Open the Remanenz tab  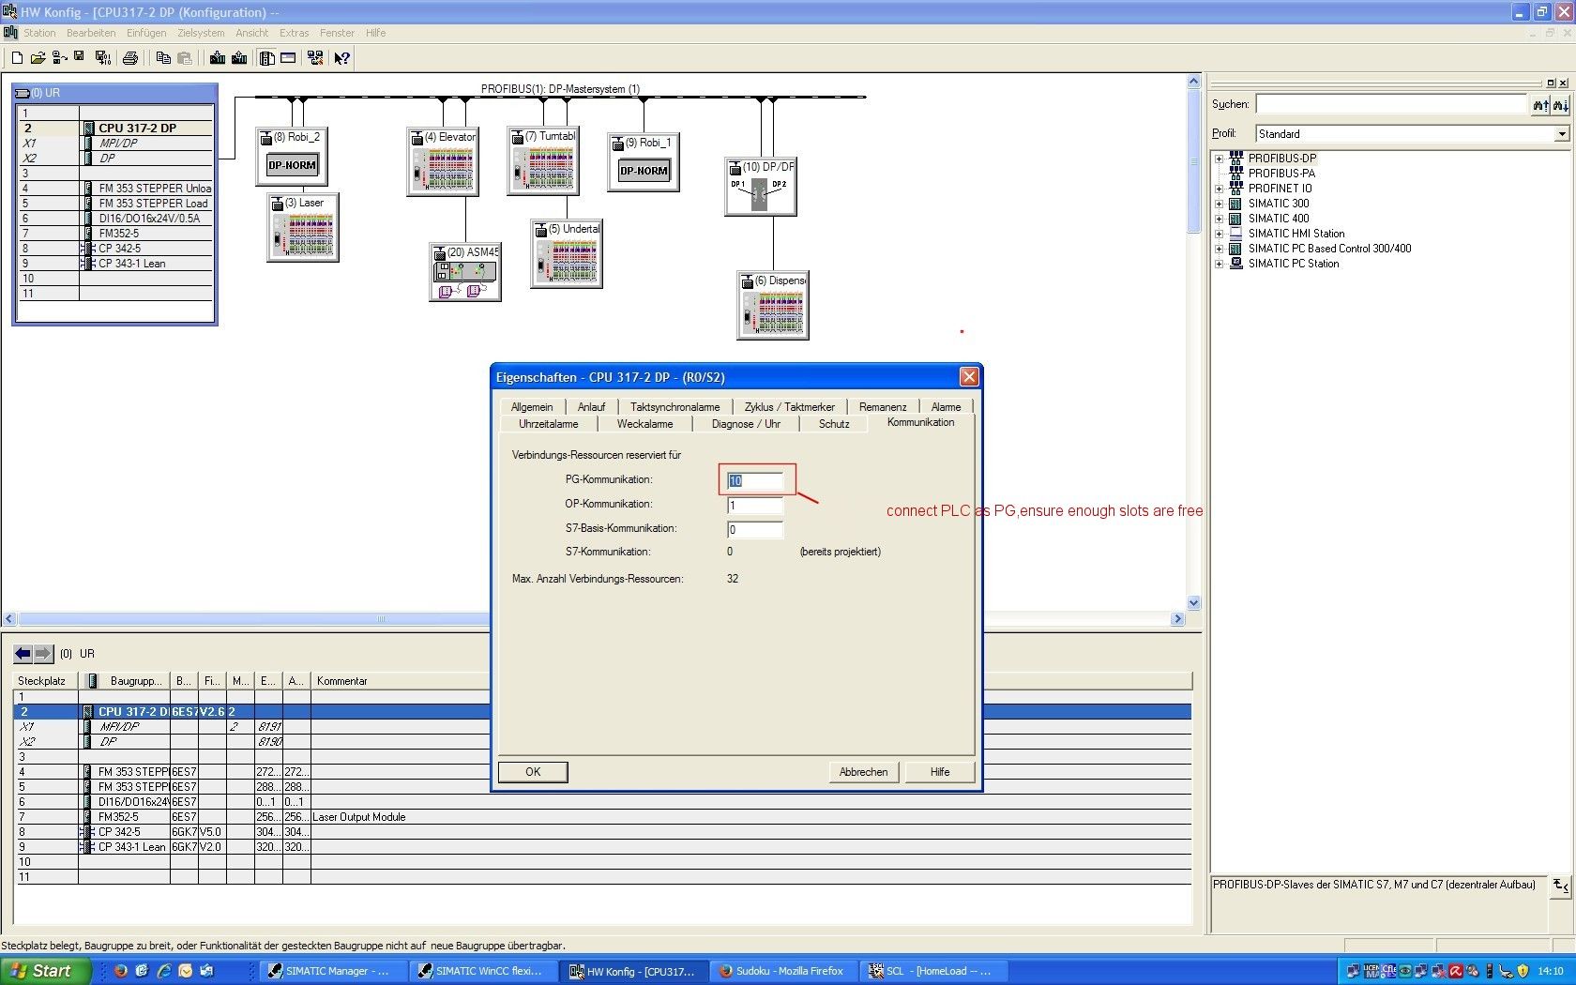click(883, 407)
